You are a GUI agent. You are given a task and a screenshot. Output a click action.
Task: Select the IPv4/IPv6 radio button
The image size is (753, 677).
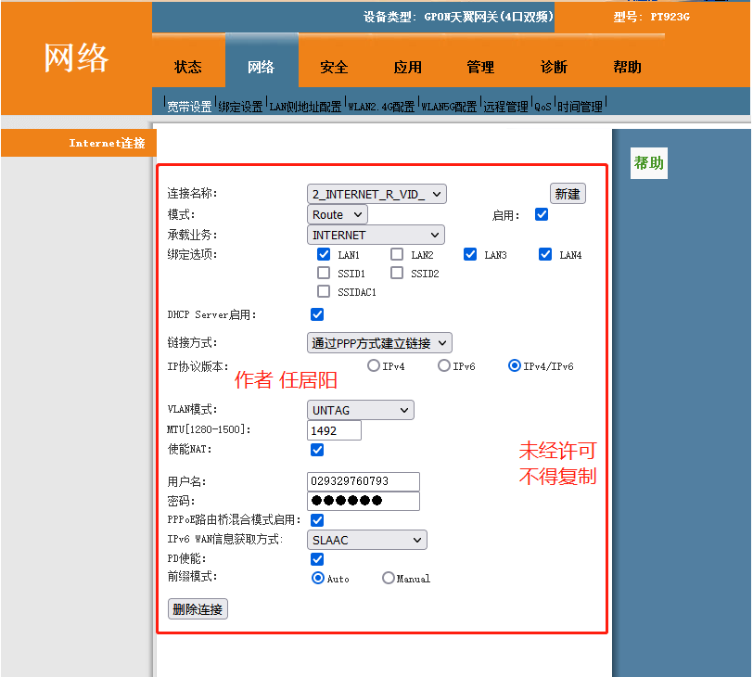pos(515,366)
